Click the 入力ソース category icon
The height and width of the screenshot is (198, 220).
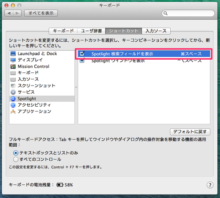tap(13, 79)
